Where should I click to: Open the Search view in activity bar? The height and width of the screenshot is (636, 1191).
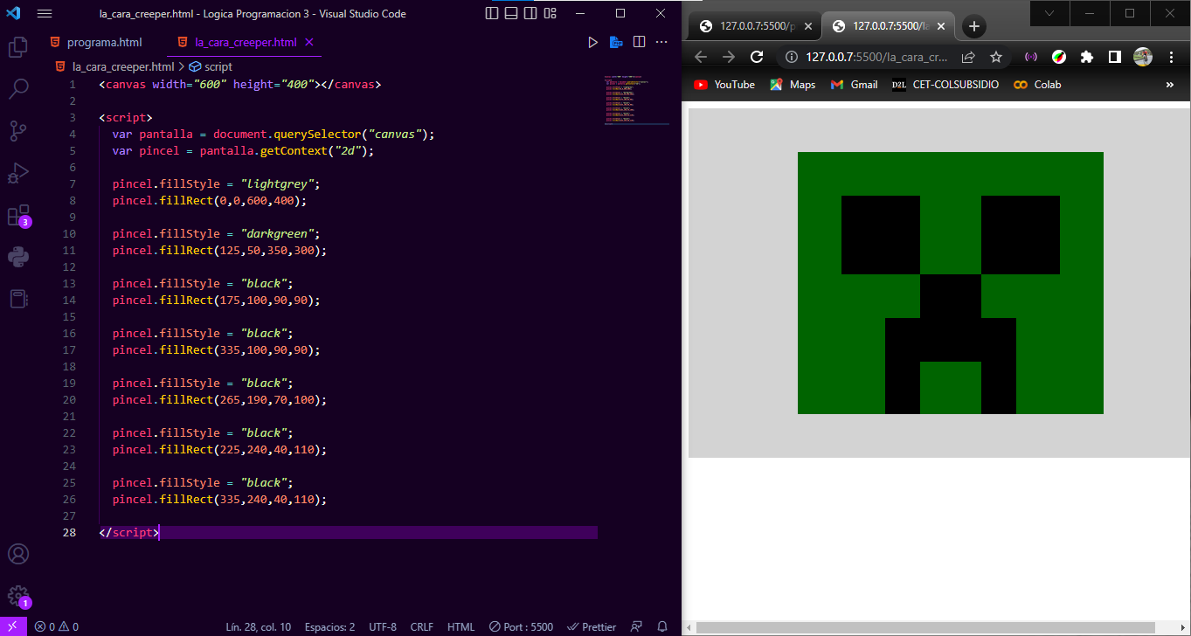pos(18,88)
